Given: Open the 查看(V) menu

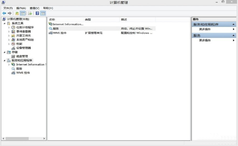Looking at the screenshot, I should 35,8.
